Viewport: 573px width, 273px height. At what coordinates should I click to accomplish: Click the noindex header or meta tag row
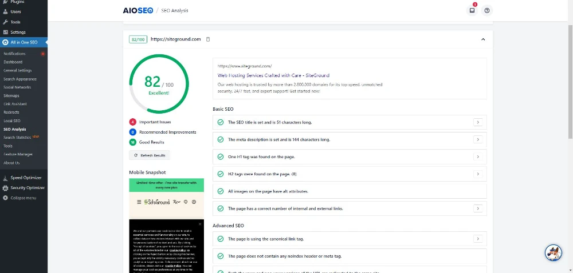pyautogui.click(x=350, y=256)
